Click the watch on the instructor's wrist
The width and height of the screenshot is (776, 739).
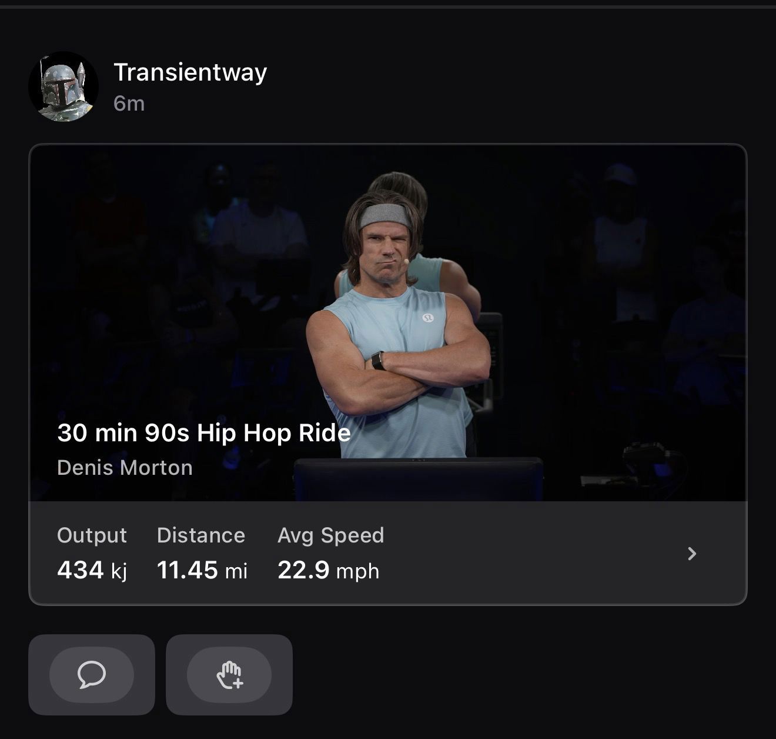click(378, 360)
